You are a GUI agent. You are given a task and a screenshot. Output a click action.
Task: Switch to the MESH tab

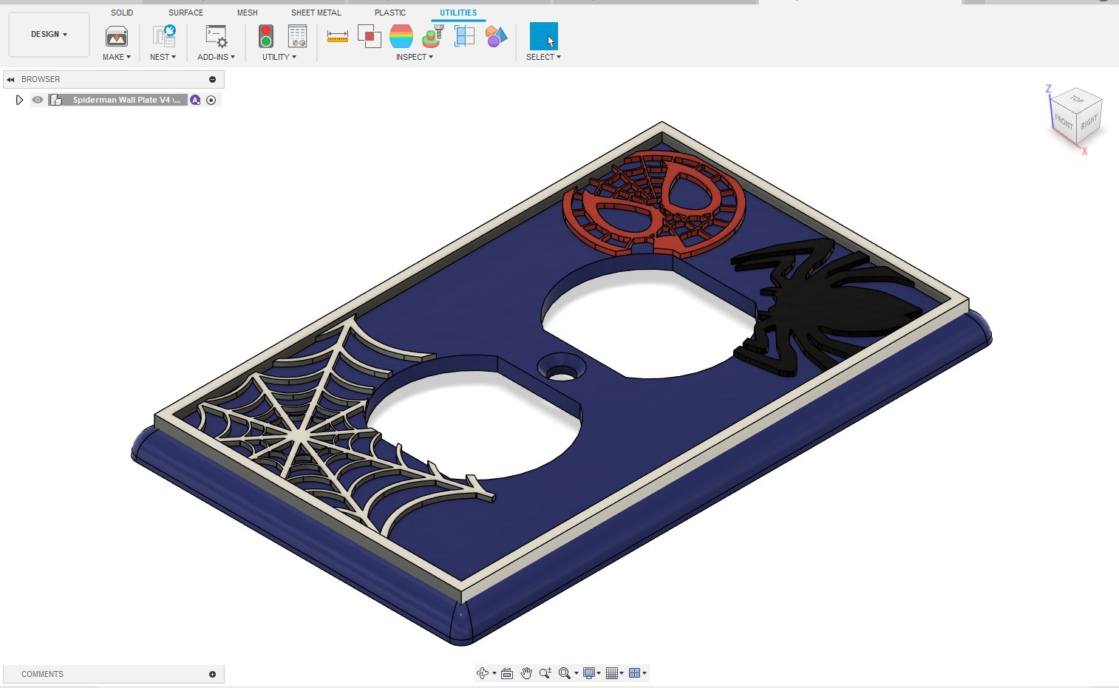tap(248, 13)
